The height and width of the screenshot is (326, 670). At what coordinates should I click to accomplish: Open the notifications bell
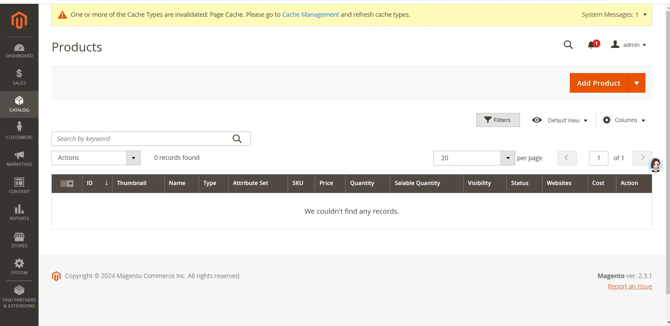point(593,44)
